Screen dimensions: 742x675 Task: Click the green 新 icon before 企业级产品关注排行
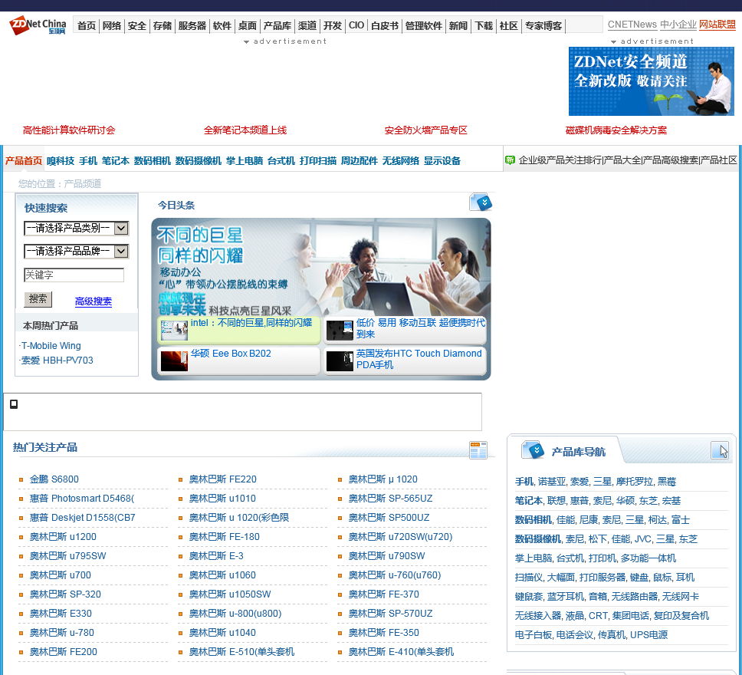coord(510,160)
